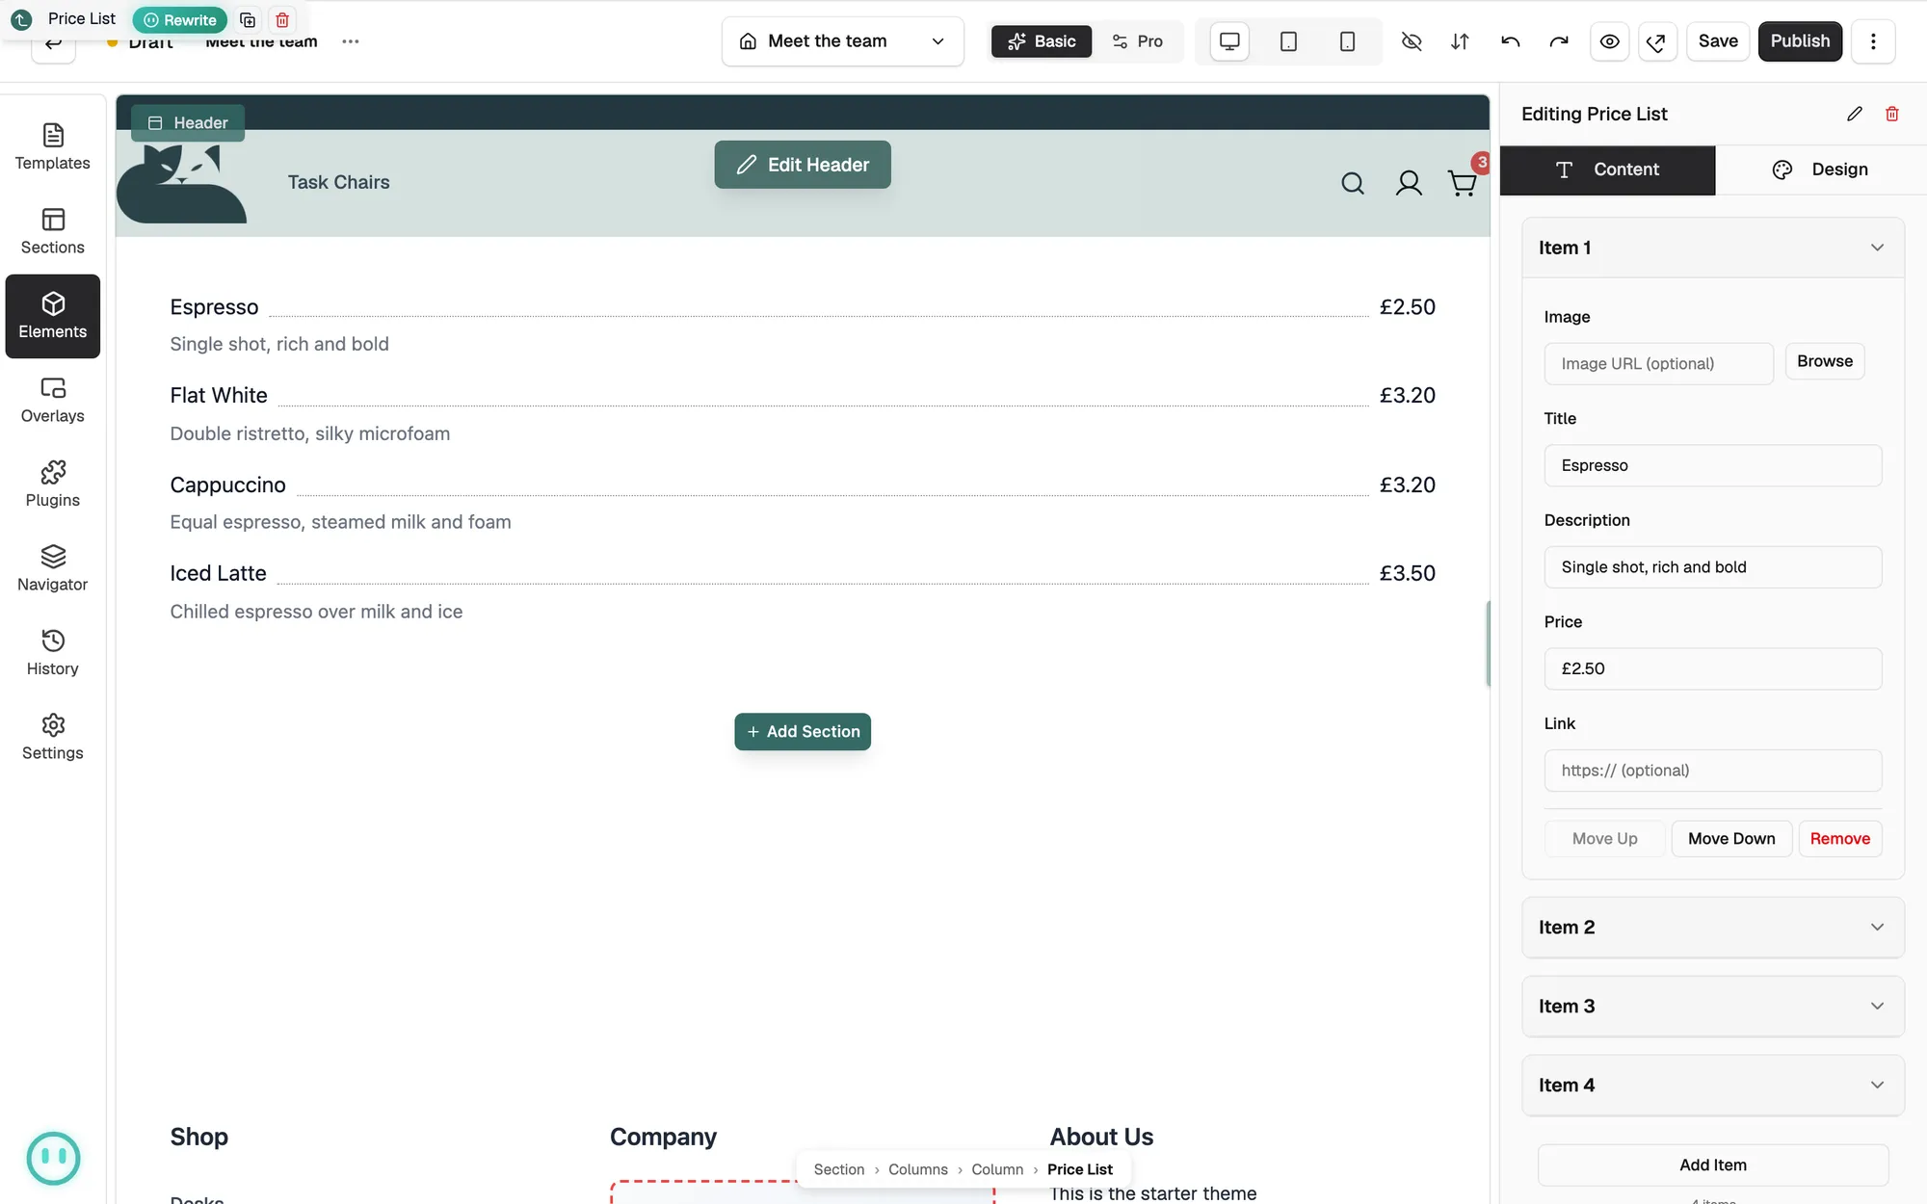Click the duplicate icon next to Rewrite
1927x1204 pixels.
248,19
